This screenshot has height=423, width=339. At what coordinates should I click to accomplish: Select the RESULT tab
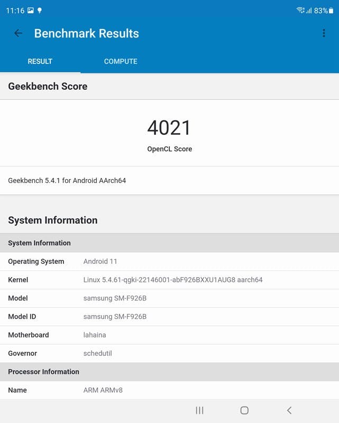pyautogui.click(x=40, y=61)
